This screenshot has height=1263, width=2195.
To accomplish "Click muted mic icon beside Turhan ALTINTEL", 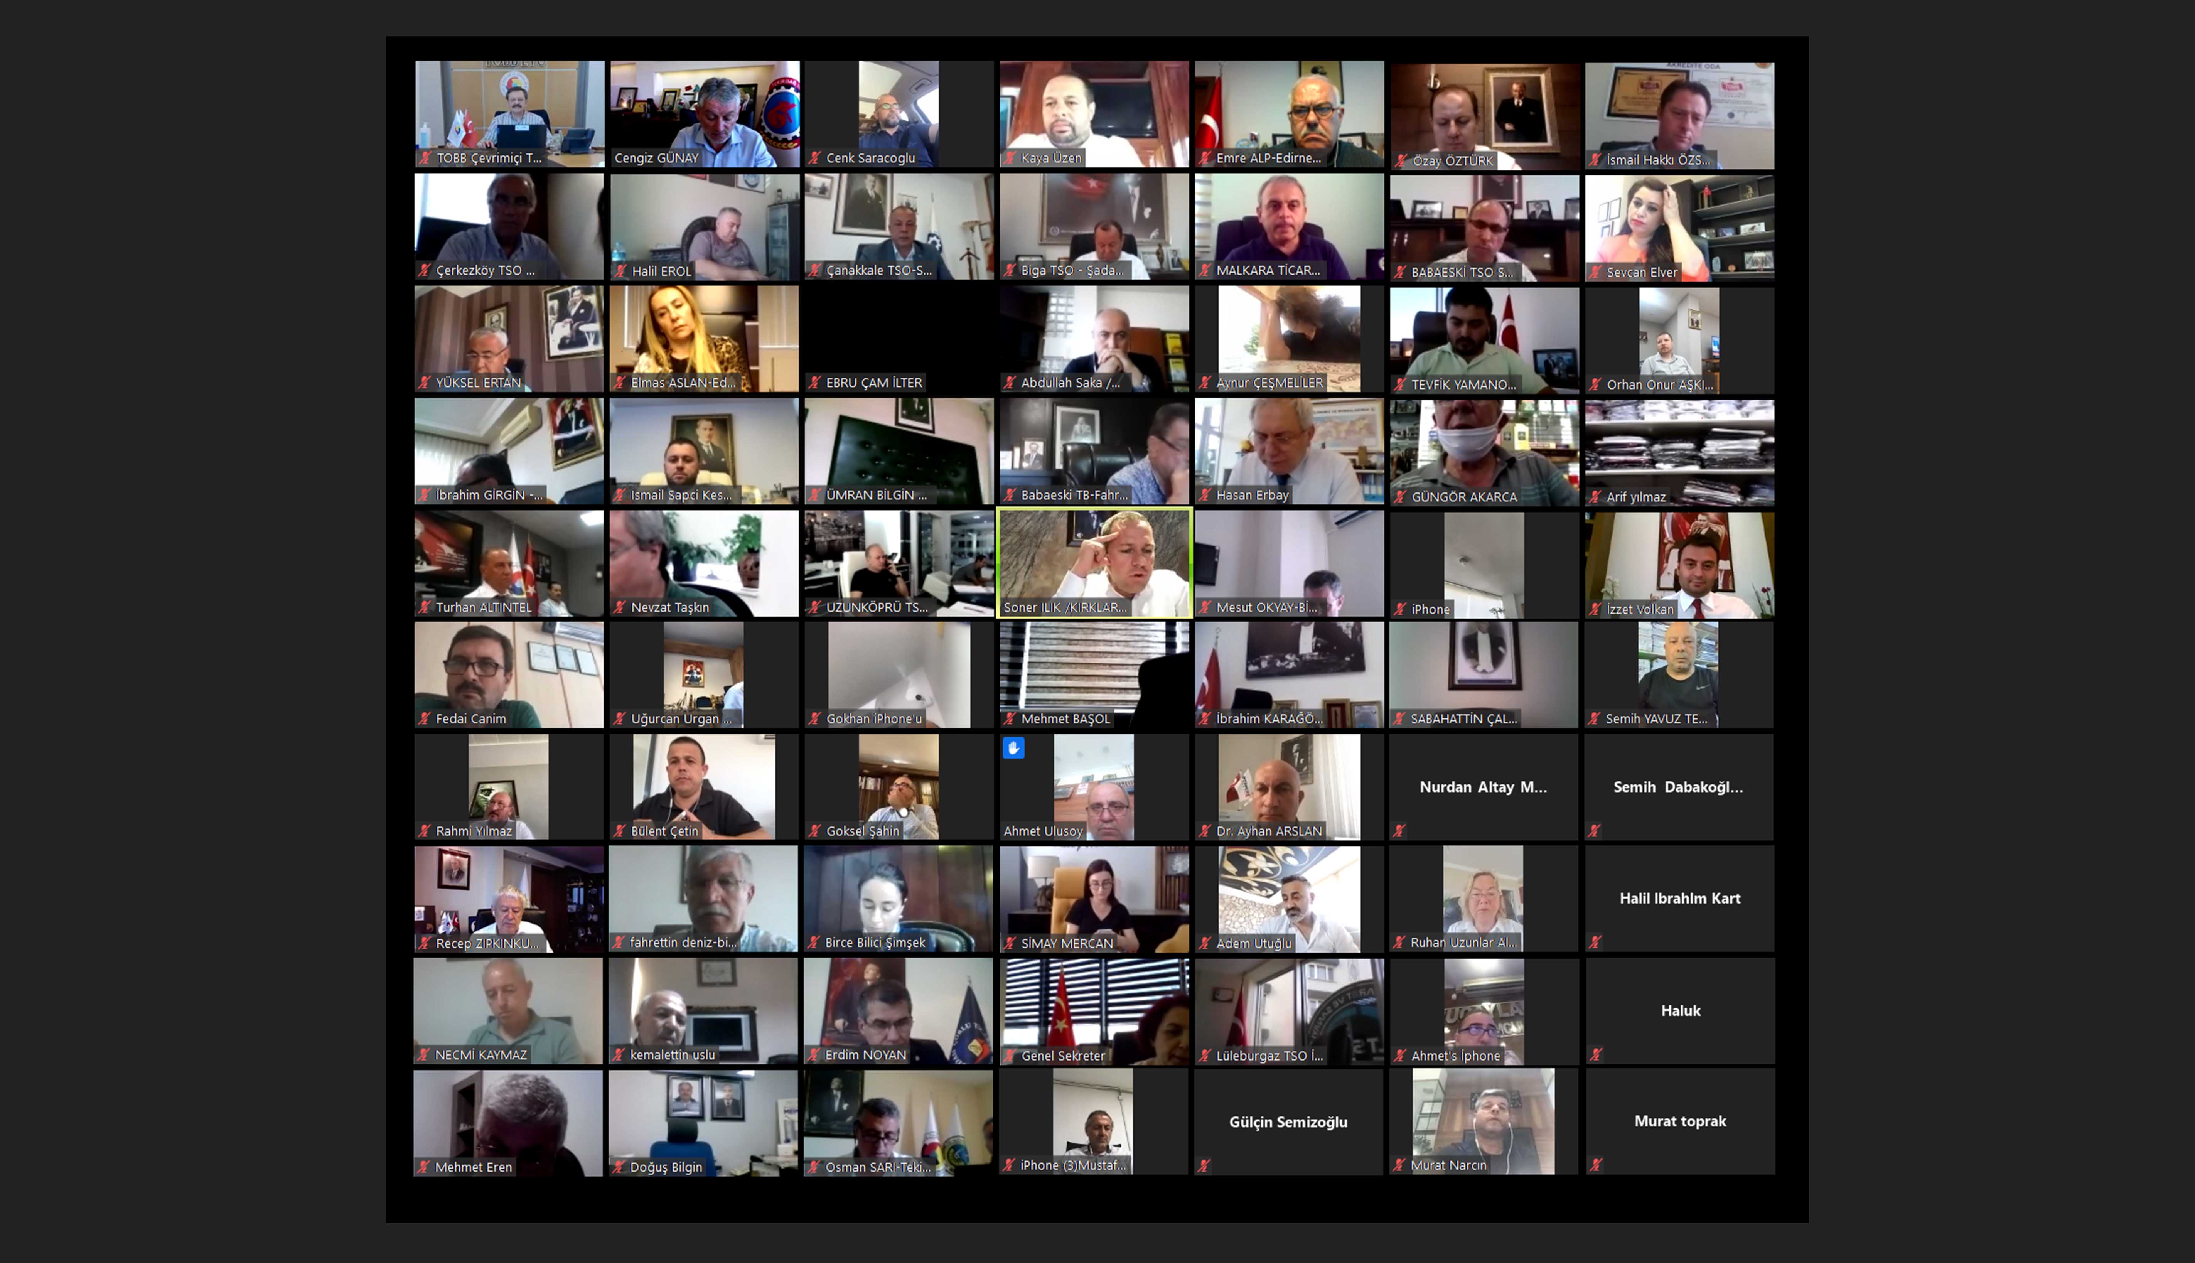I will click(x=425, y=607).
